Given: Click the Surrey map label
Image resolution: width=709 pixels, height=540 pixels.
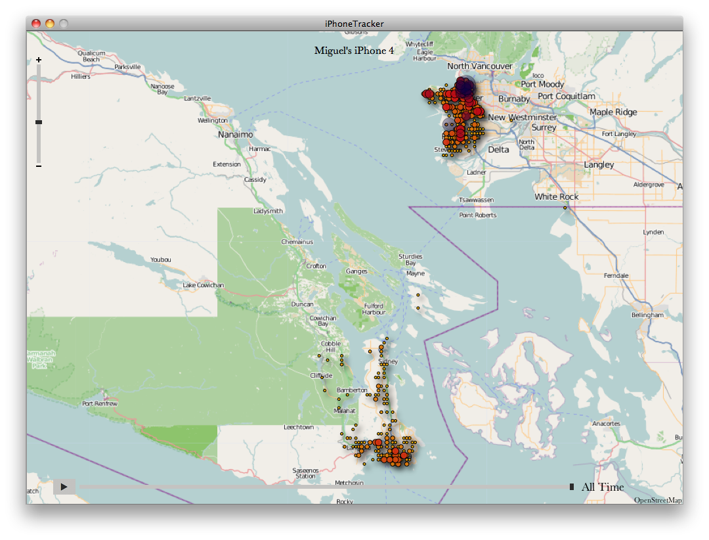Looking at the screenshot, I should point(544,127).
